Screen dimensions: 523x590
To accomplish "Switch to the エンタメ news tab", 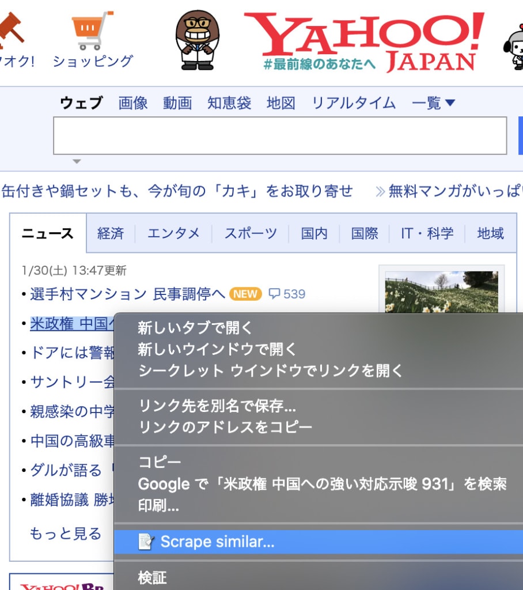I will coord(173,233).
